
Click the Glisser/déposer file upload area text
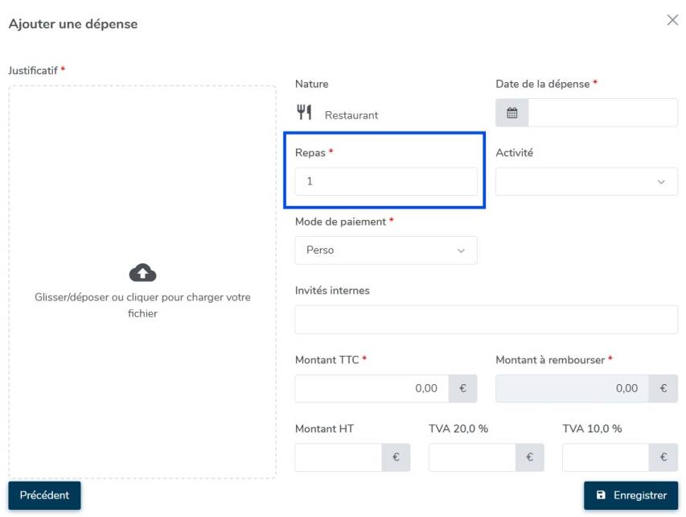142,305
